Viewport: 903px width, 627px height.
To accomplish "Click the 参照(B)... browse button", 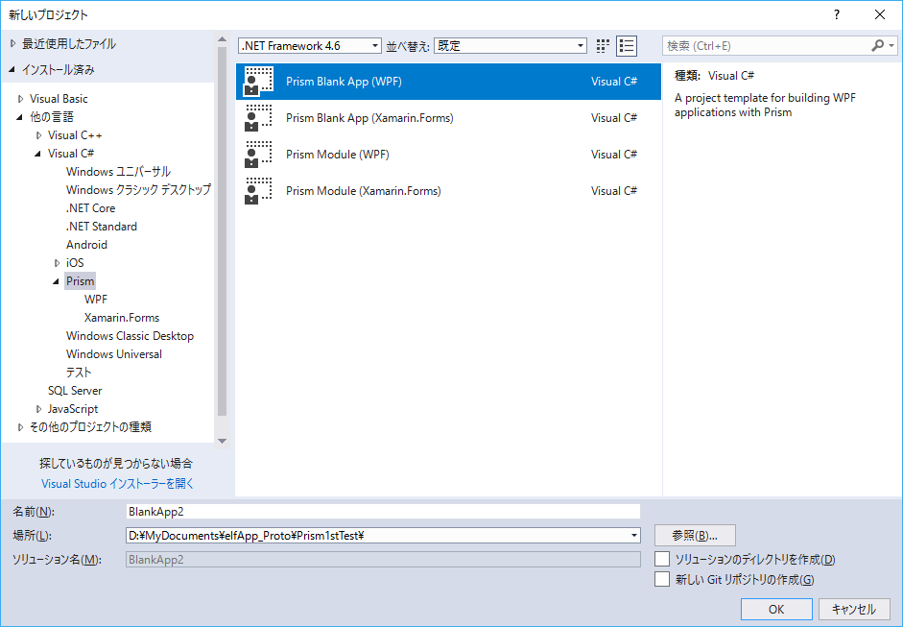I will click(x=695, y=536).
